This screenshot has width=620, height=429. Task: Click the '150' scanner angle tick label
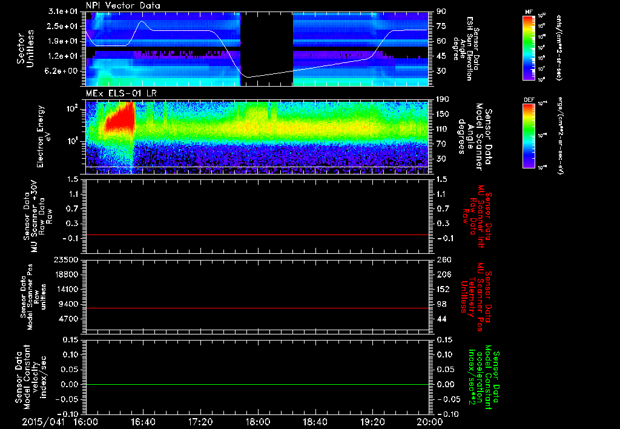pyautogui.click(x=443, y=114)
